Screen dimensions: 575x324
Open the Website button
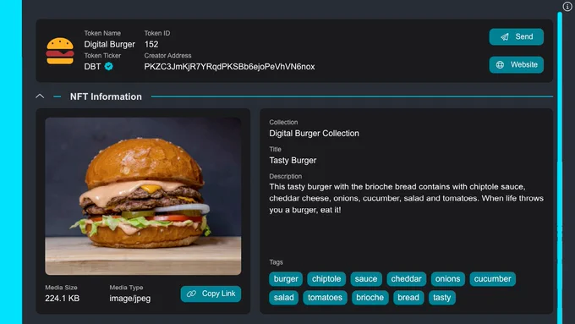pos(517,64)
